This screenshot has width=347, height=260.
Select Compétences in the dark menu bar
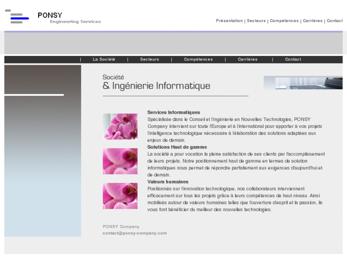coord(198,59)
